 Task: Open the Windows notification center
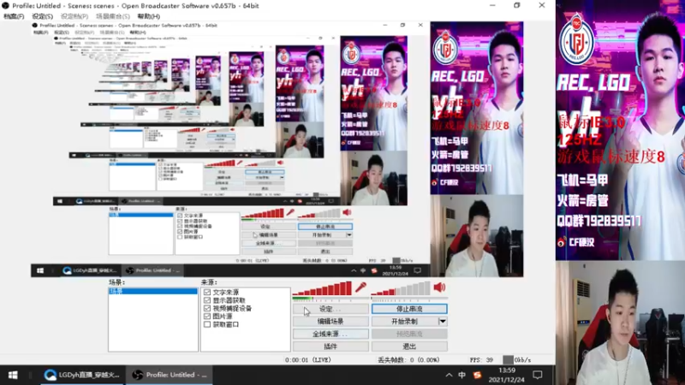[x=538, y=375]
